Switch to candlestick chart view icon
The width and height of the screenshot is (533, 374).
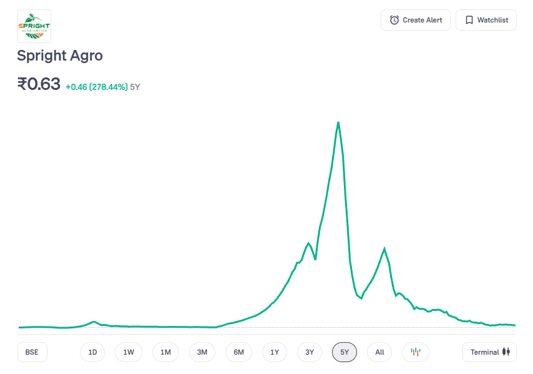click(x=416, y=352)
